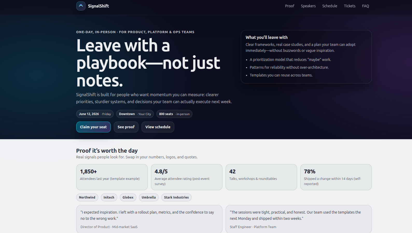
Task: Choose the Umbrella company chip
Action: pos(149,197)
